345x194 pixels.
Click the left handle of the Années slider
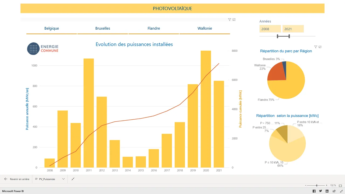pyautogui.click(x=278, y=36)
